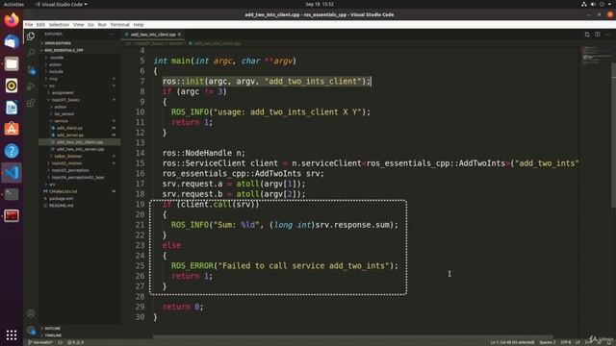Launch Rhythmbox from the dock
The width and height of the screenshot is (616, 346).
[12, 86]
